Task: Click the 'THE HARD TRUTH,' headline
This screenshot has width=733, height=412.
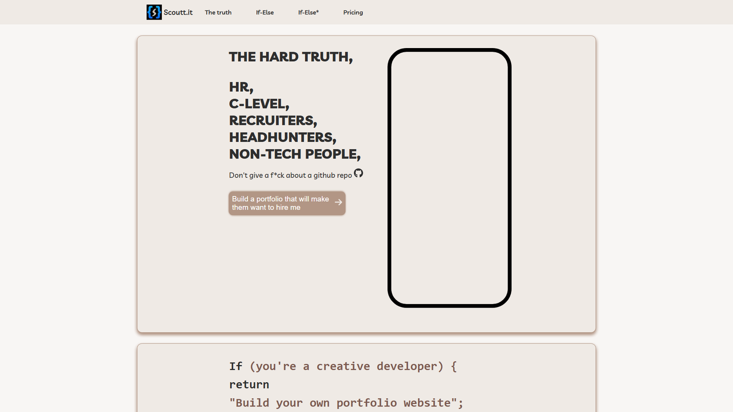Action: (291, 57)
